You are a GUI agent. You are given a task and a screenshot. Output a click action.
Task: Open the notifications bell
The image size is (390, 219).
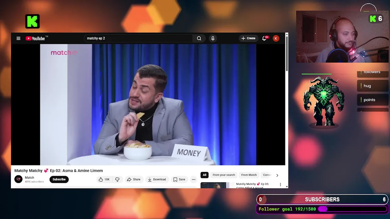(x=264, y=38)
